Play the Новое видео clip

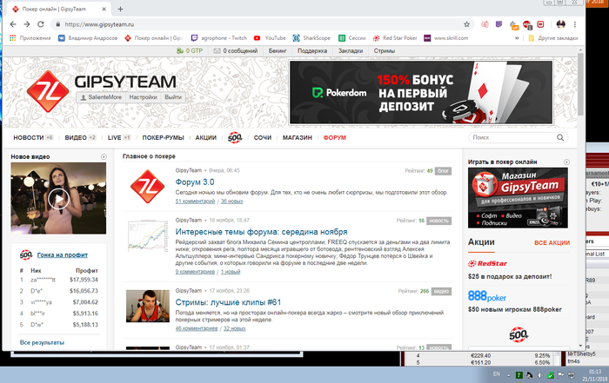[58, 199]
